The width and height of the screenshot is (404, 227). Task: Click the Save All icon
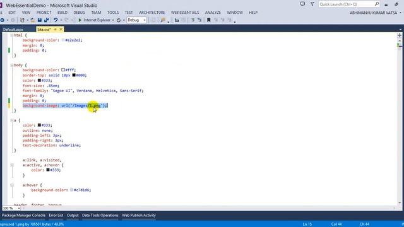click(x=46, y=20)
